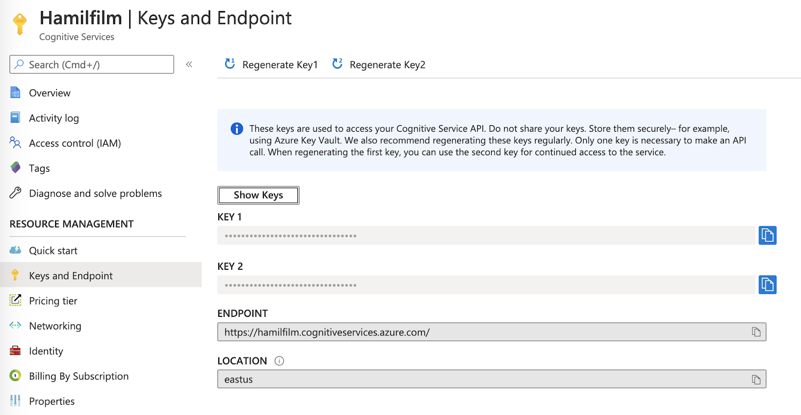
Task: Copy the endpoint URL
Action: [756, 332]
